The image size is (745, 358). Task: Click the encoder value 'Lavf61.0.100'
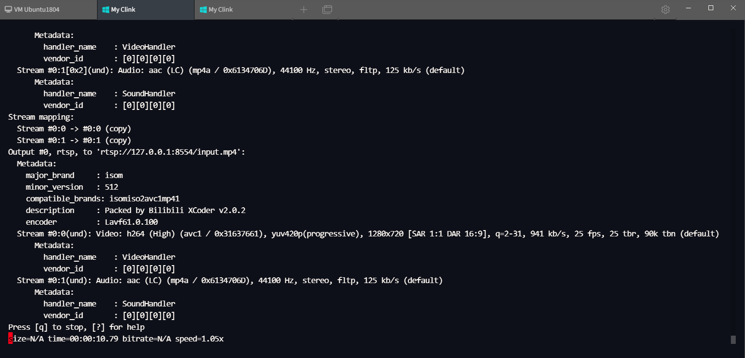pos(131,222)
